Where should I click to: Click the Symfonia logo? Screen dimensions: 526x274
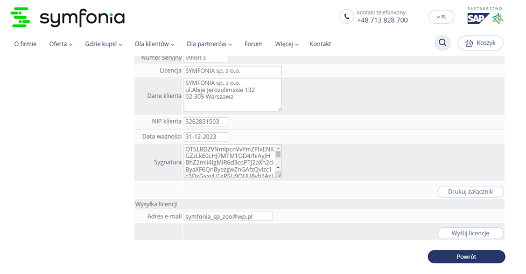[x=67, y=17]
